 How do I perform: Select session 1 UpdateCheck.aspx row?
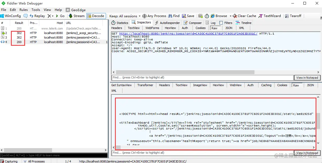pos(53,28)
